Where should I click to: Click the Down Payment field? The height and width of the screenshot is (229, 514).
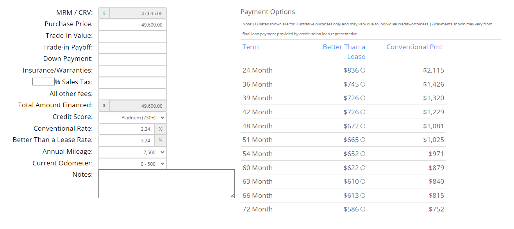[x=132, y=59]
